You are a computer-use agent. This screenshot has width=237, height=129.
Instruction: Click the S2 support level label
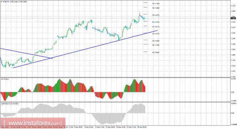(x=156, y=34)
